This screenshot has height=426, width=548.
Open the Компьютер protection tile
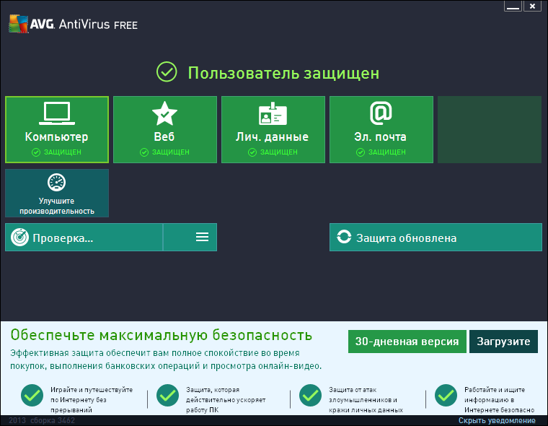57,129
